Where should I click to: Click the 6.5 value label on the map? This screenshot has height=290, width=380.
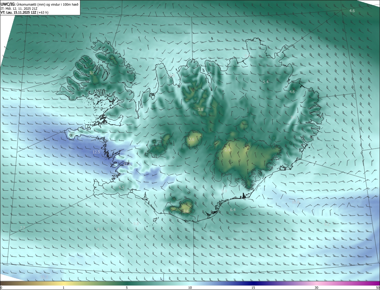[121, 187]
